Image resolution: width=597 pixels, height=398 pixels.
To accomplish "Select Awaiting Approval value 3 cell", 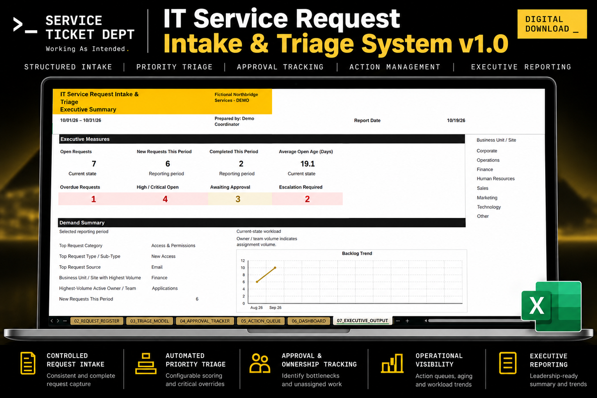I will [x=238, y=199].
